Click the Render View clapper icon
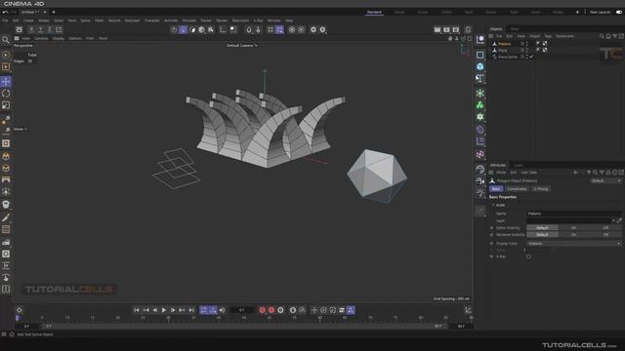 click(x=437, y=30)
